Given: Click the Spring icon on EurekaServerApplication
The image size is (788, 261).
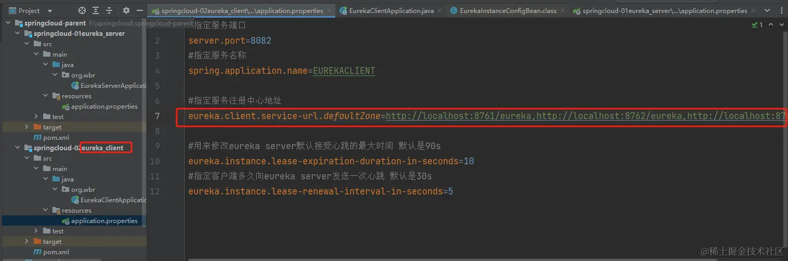Looking at the screenshot, I should point(75,86).
